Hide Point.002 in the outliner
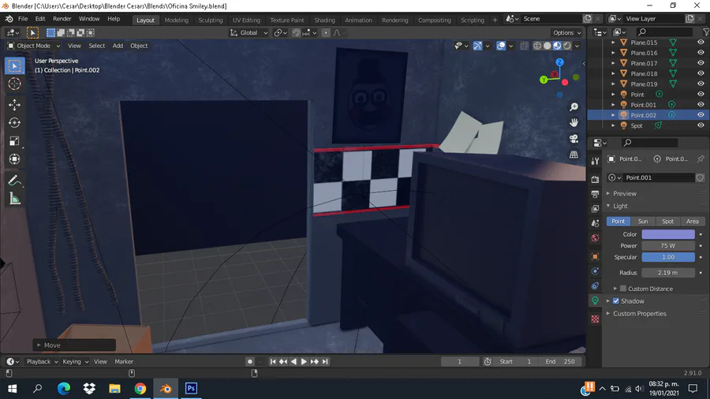This screenshot has height=399, width=710. tap(701, 115)
